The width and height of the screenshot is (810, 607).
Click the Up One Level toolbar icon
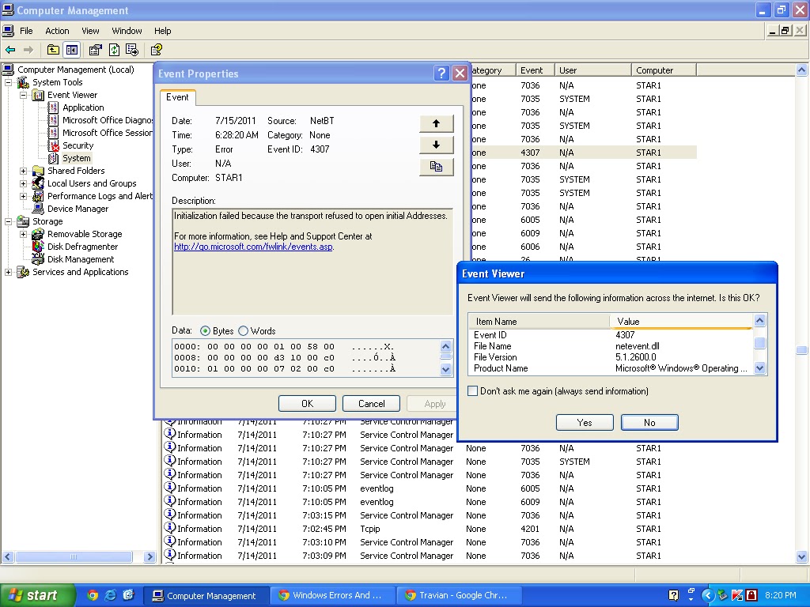[53, 50]
